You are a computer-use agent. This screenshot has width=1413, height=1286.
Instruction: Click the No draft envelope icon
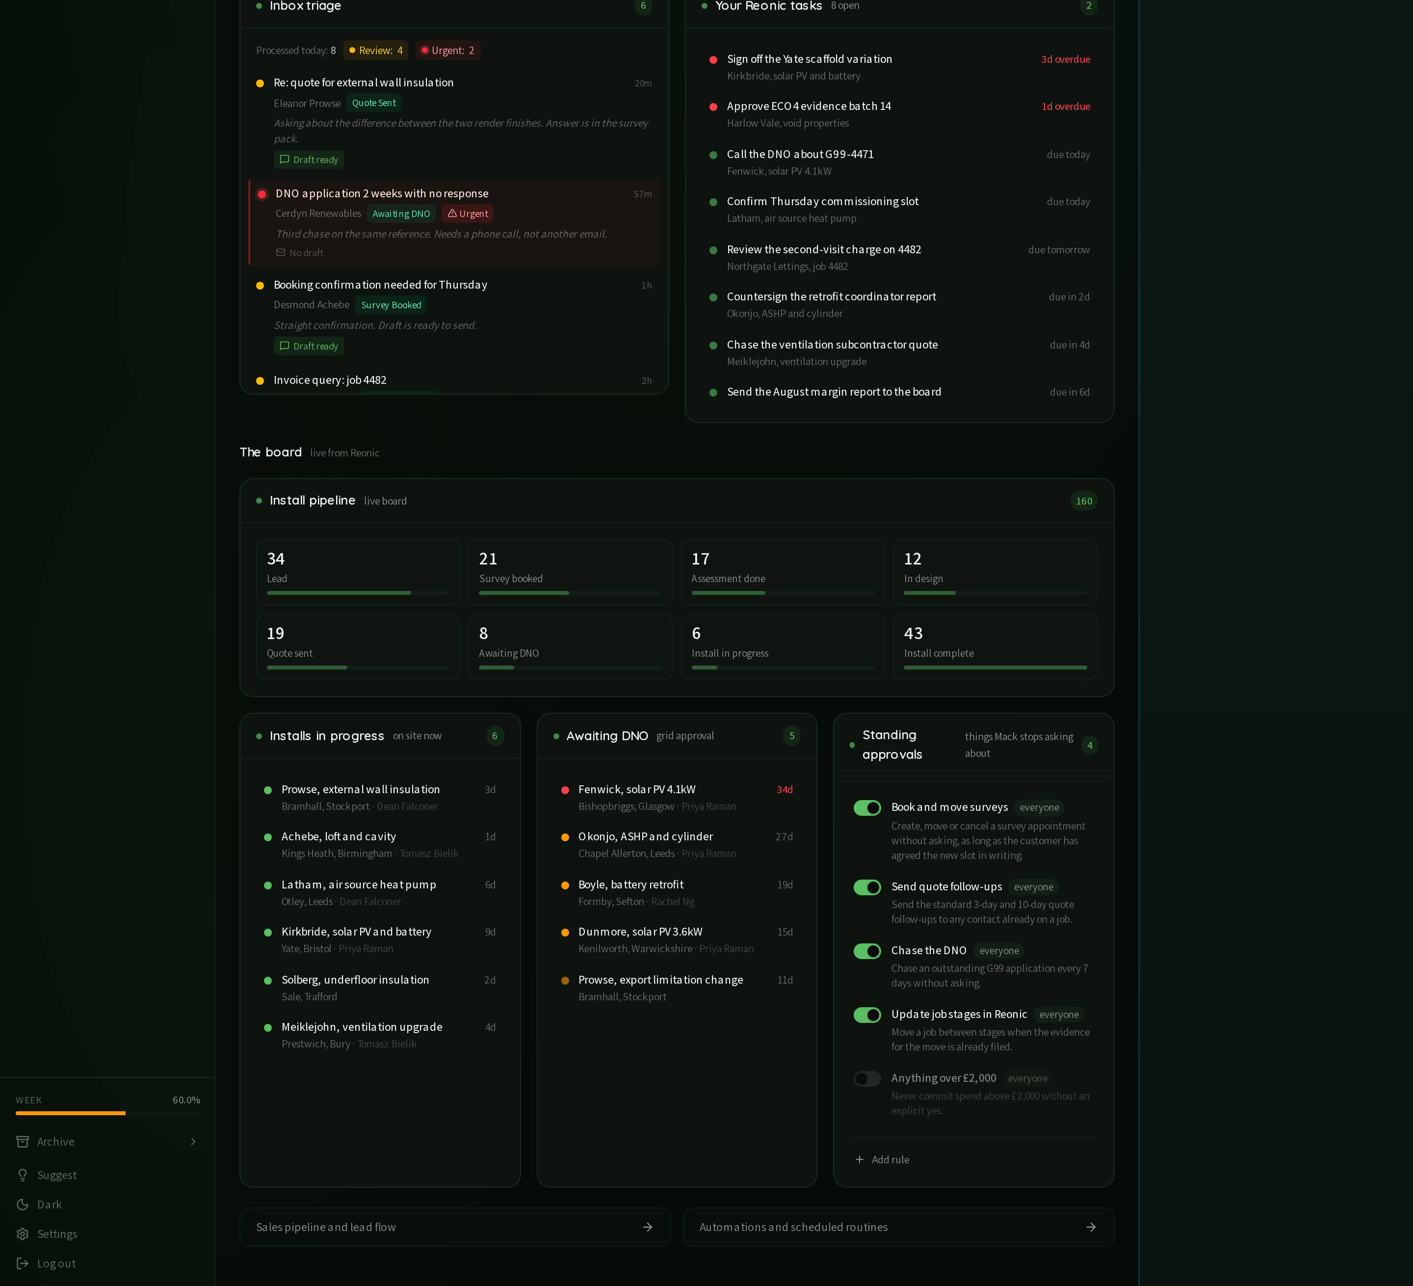[280, 252]
